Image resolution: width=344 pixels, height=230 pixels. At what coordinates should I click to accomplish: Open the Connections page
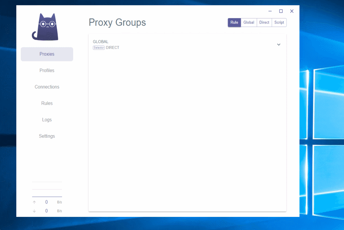(x=47, y=87)
